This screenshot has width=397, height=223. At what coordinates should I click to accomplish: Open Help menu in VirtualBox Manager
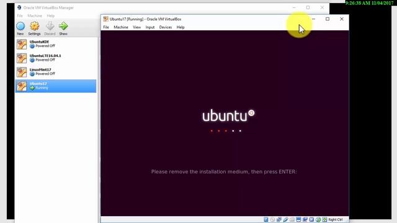[51, 15]
